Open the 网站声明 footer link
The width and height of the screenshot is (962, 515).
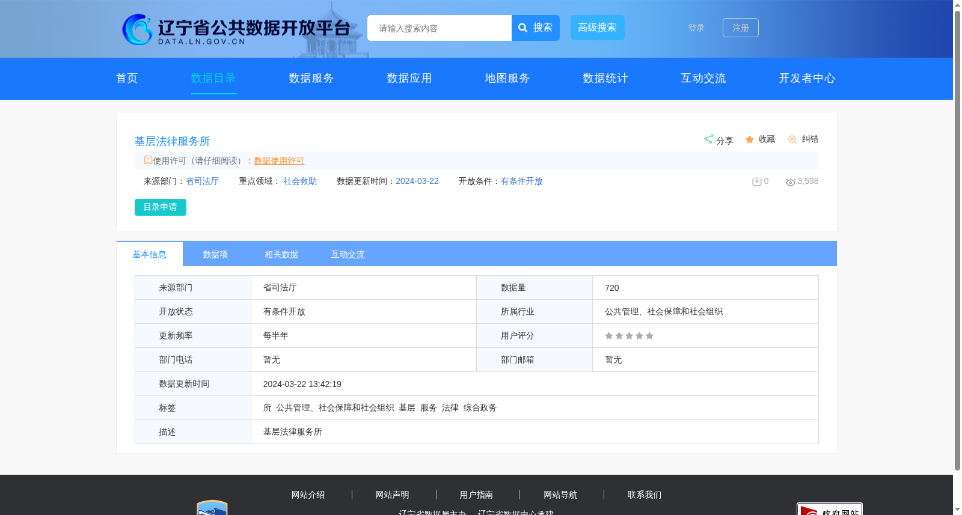392,495
